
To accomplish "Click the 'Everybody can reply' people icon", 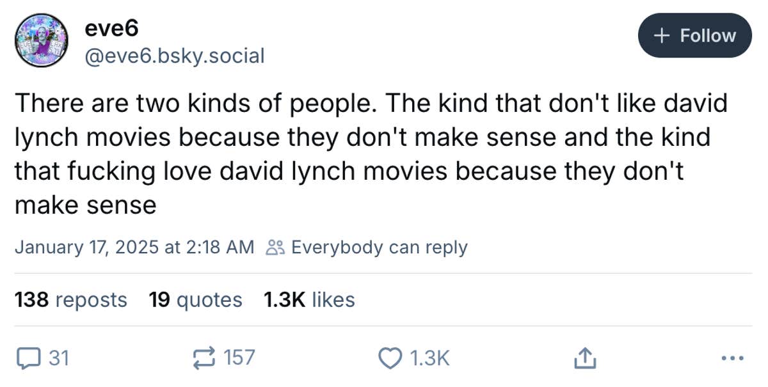I will click(x=276, y=246).
